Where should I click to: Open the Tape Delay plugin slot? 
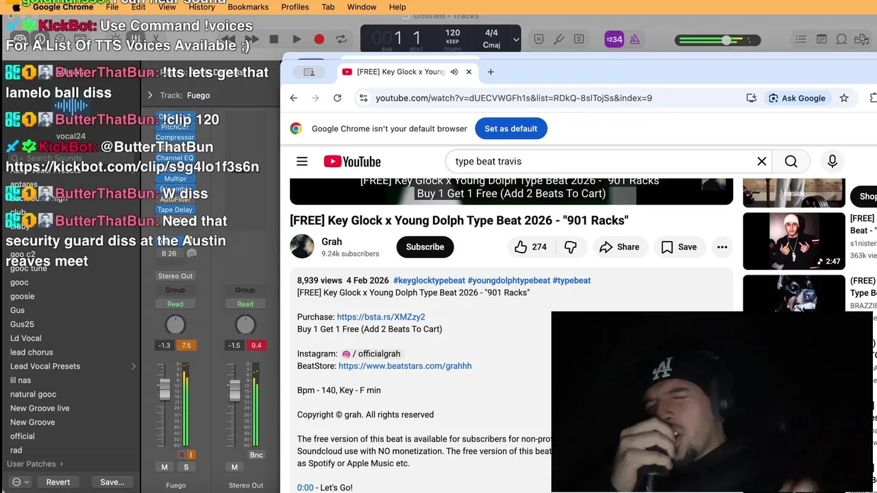tap(175, 210)
